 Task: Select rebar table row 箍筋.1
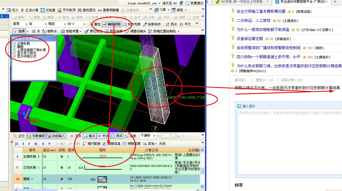pos(107,179)
